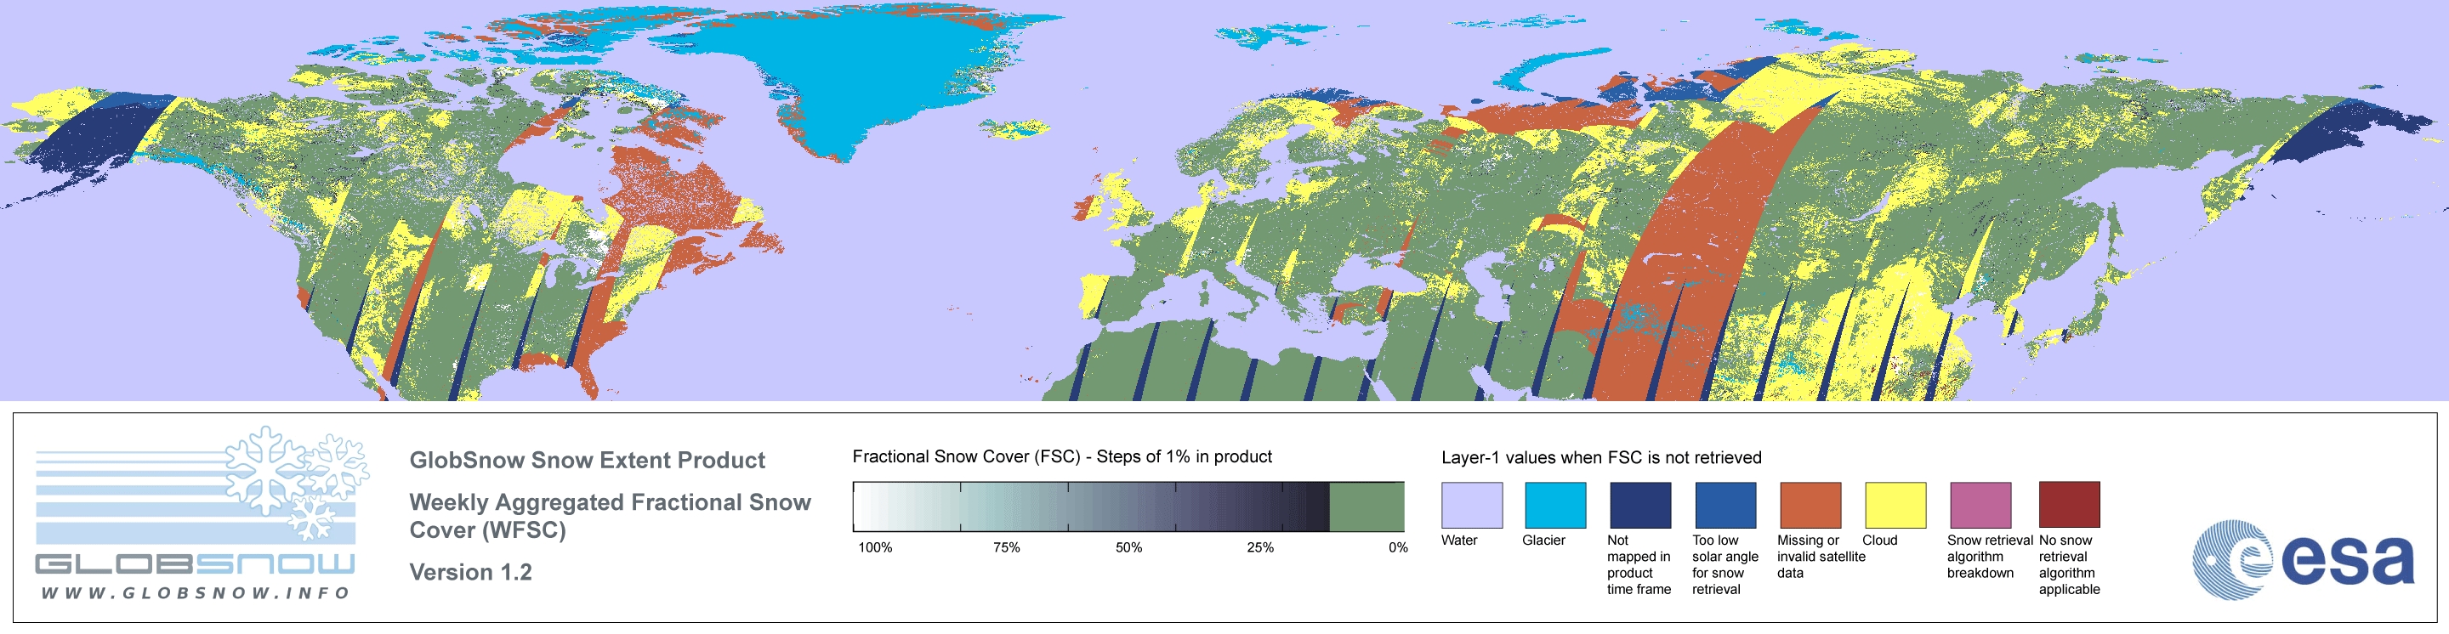Click 'Missing or invalid satellite data' label
The height and width of the screenshot is (634, 2449).
click(x=1821, y=556)
